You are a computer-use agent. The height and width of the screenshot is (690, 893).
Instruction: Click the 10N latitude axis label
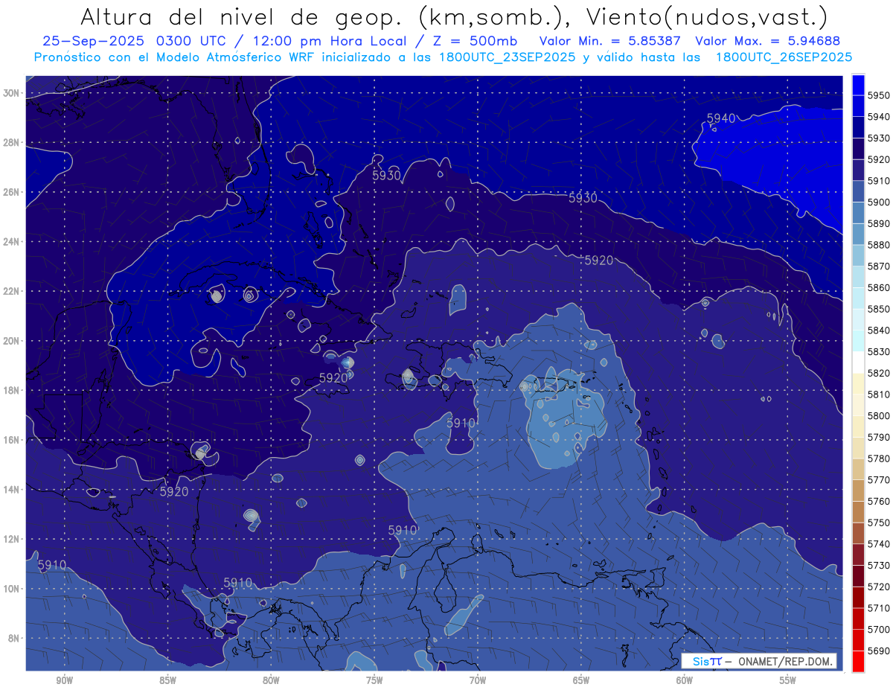tap(11, 589)
